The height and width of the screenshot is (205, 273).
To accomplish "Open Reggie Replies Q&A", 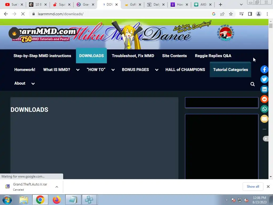I will 213,56.
